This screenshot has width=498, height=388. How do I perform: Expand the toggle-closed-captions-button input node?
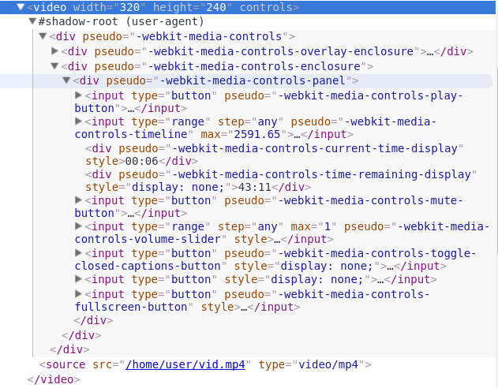pos(78,253)
